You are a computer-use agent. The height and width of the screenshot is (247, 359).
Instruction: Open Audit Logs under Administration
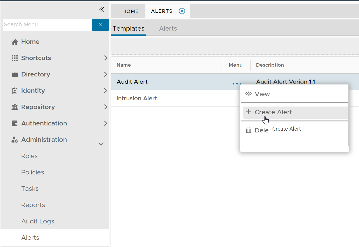point(38,221)
